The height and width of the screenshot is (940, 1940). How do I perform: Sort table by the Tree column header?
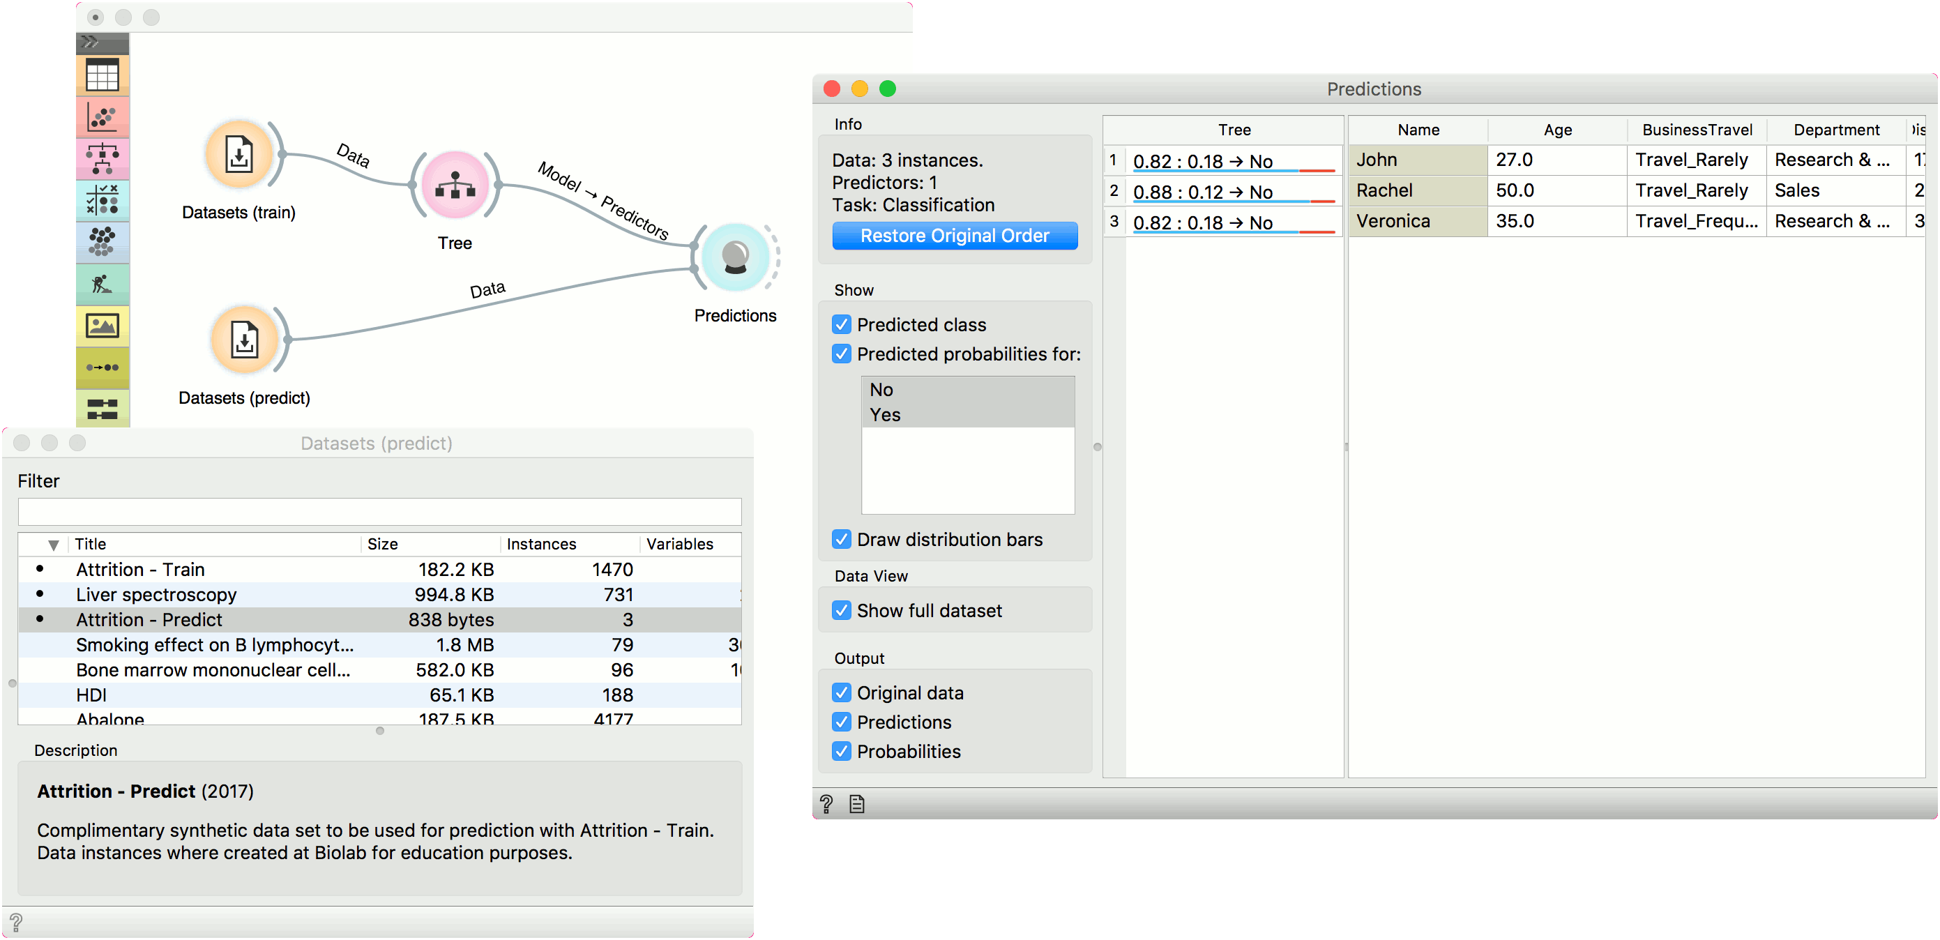1234,130
